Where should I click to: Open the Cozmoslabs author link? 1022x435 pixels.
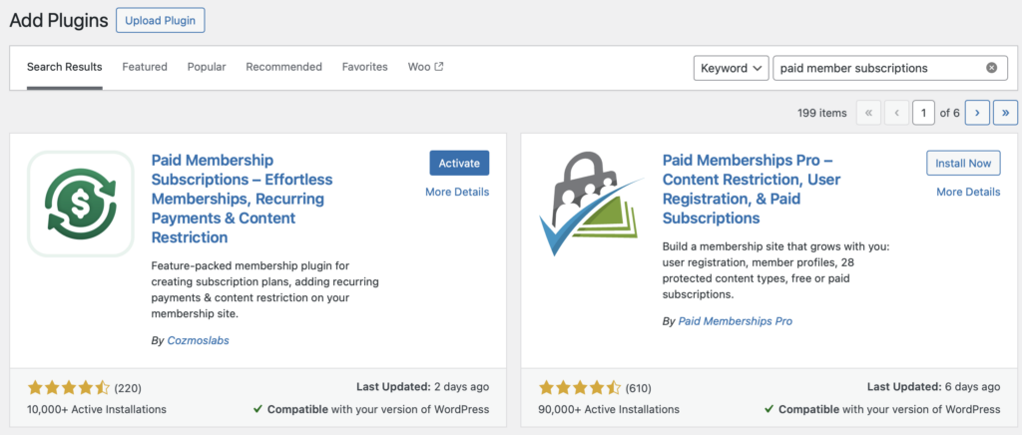pyautogui.click(x=199, y=340)
